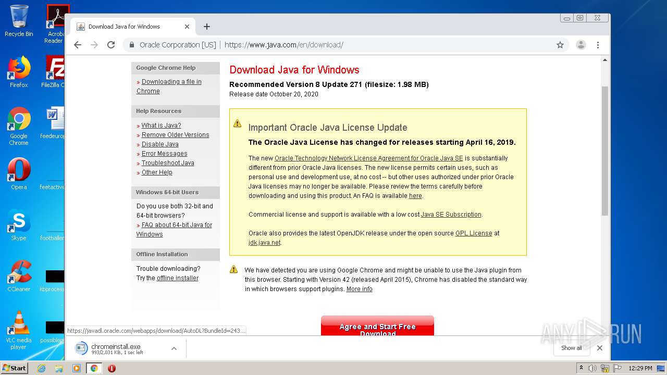Open a new tab with plus button
Screen dimensions: 667x375
point(207,27)
